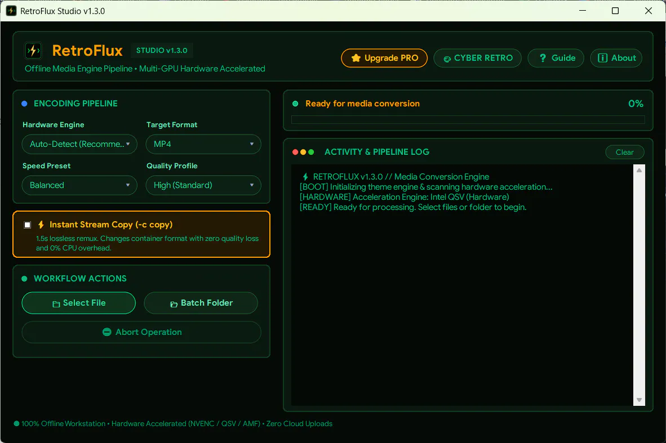Click the 0% progress value
This screenshot has height=443, width=666.
tap(636, 104)
